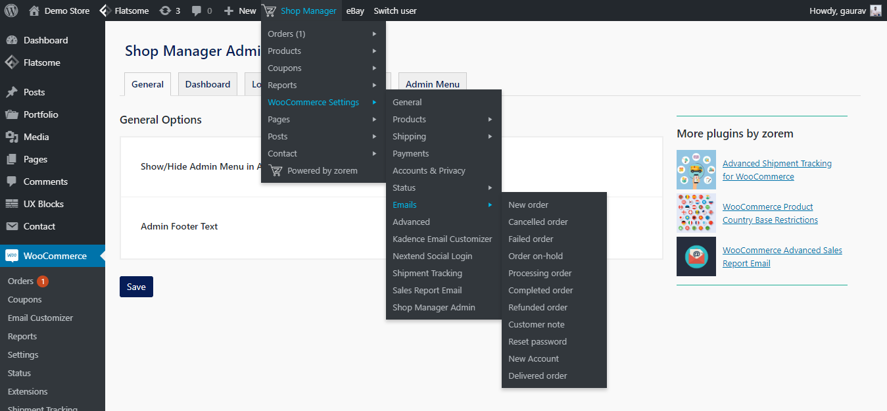Open the Flatsome diamond icon in sidebar

pyautogui.click(x=12, y=62)
